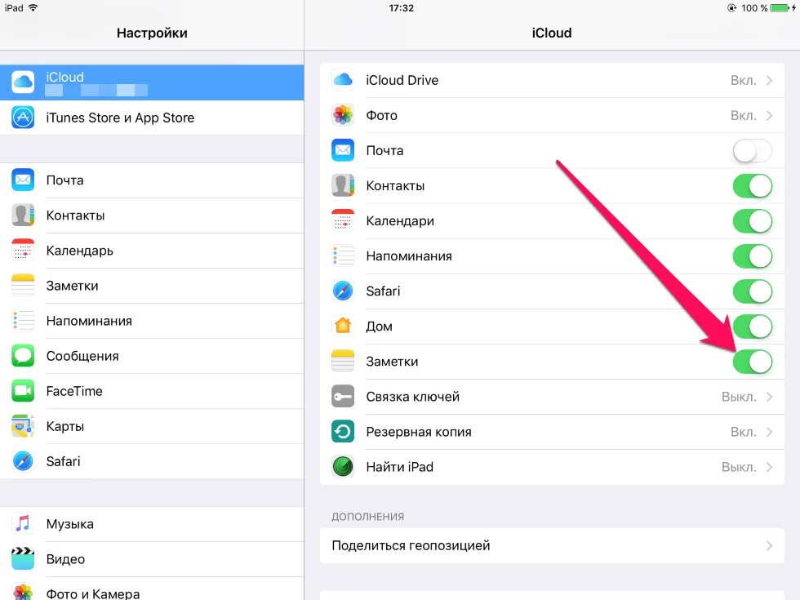Open Видео settings in sidebar
The height and width of the screenshot is (600, 800).
click(152, 559)
